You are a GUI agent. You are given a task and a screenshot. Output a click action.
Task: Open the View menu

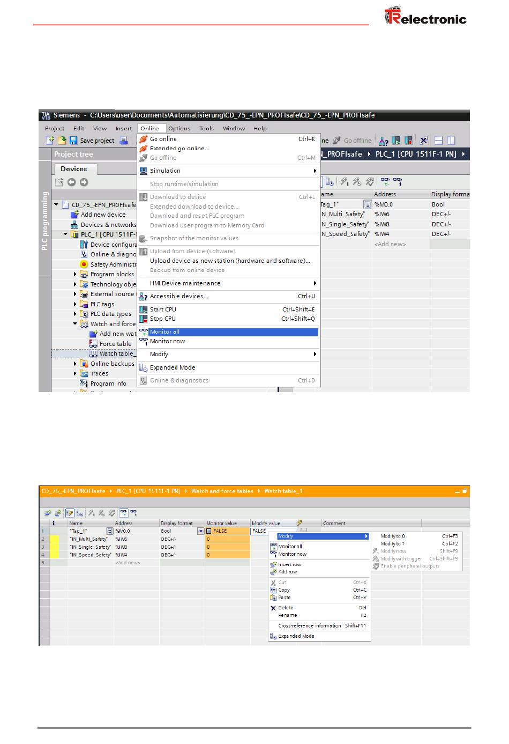click(100, 129)
